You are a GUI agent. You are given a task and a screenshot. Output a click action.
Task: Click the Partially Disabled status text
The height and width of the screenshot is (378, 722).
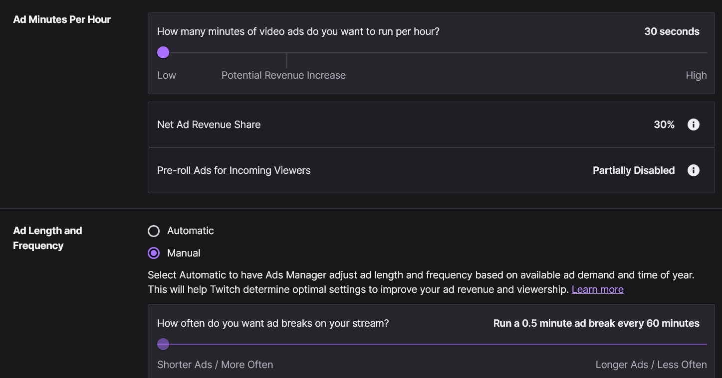pyautogui.click(x=633, y=170)
